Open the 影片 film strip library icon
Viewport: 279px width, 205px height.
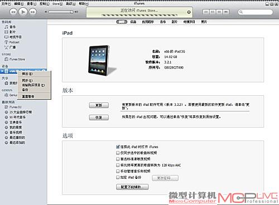(x=6, y=32)
